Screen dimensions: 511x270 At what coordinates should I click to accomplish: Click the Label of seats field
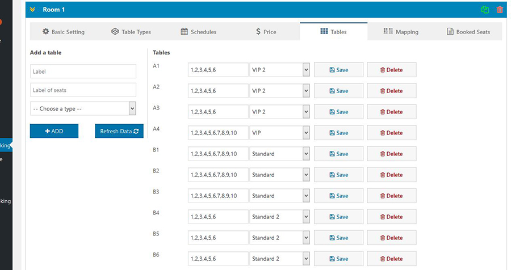click(83, 90)
